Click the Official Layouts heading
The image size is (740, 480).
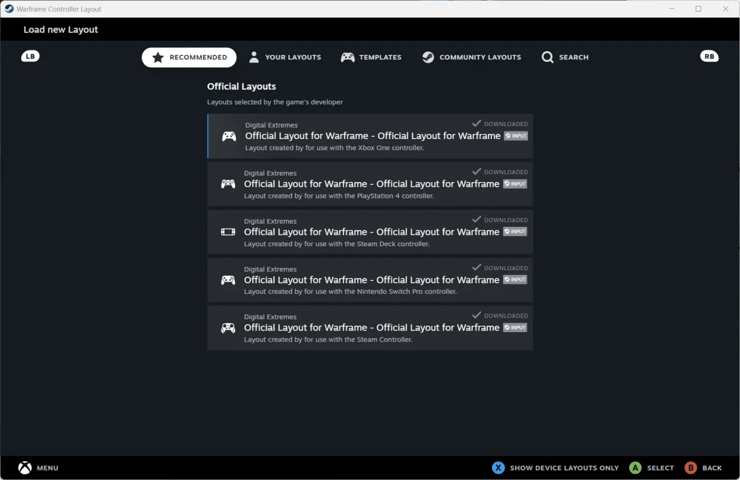tap(242, 87)
